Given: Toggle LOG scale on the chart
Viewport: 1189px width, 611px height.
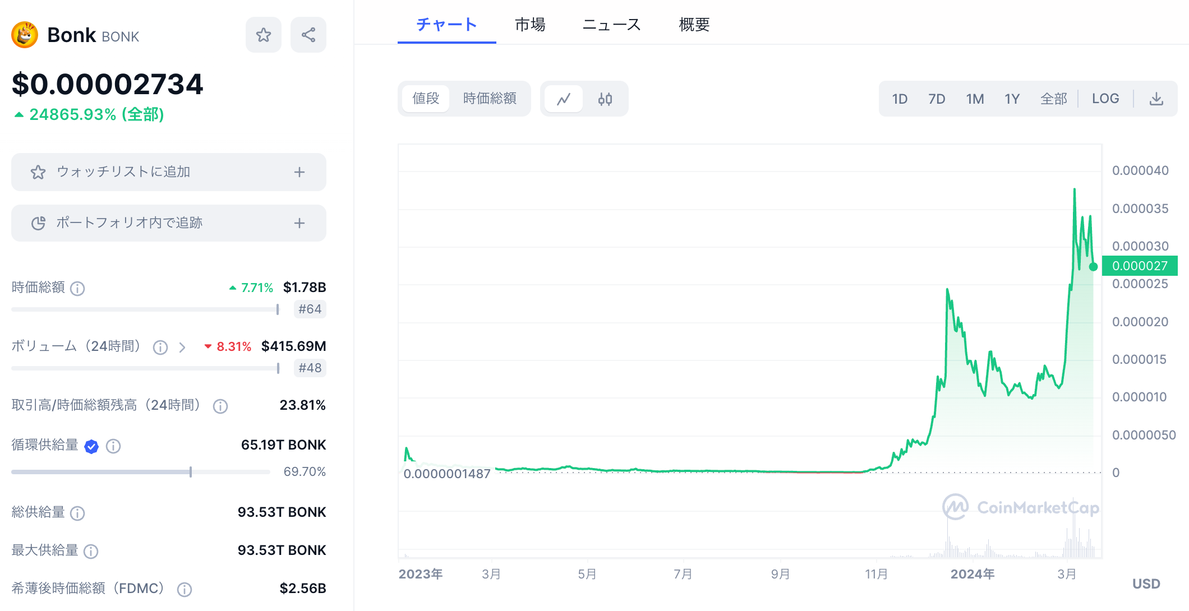Looking at the screenshot, I should pyautogui.click(x=1105, y=99).
